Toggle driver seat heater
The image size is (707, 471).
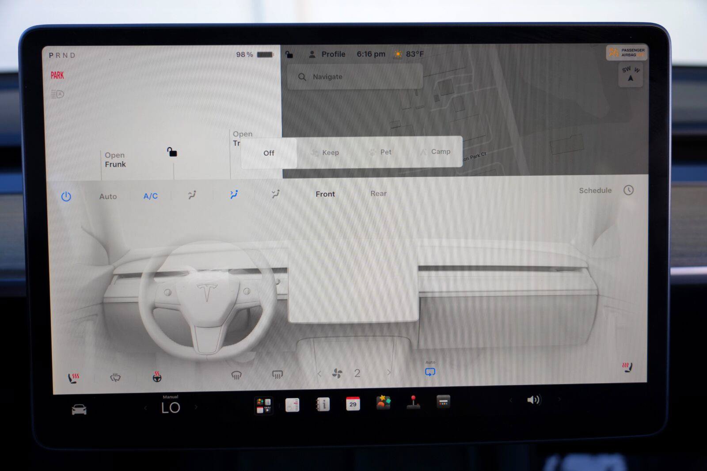pos(73,378)
